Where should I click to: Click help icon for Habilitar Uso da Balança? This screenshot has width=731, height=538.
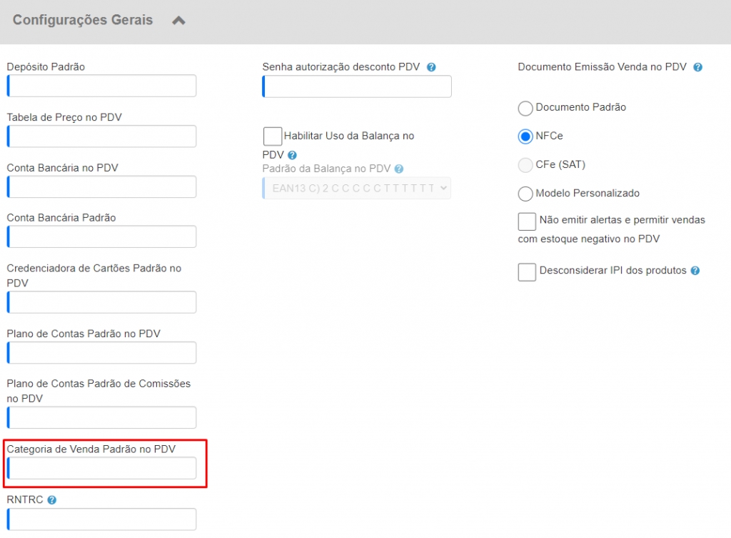292,155
